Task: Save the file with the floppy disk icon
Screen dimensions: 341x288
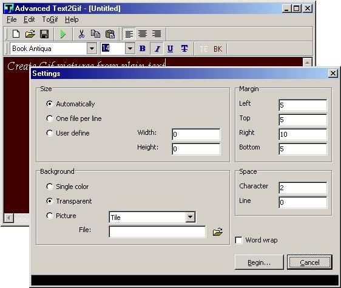Action: (x=44, y=34)
